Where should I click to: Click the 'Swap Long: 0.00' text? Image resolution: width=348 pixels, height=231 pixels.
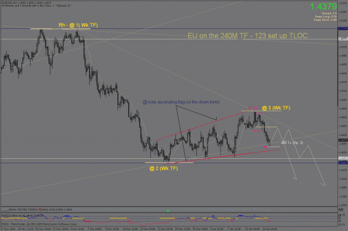[326, 17]
